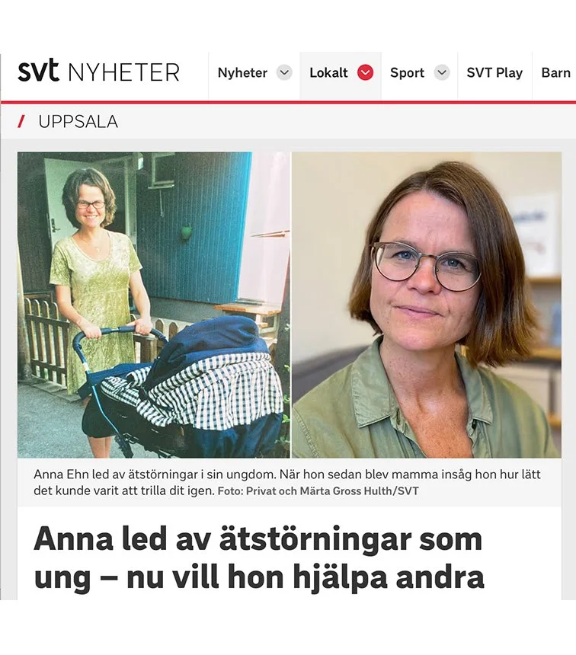576x655 pixels.
Task: Click the 'NYHETER' text in the logo
Action: pyautogui.click(x=123, y=72)
